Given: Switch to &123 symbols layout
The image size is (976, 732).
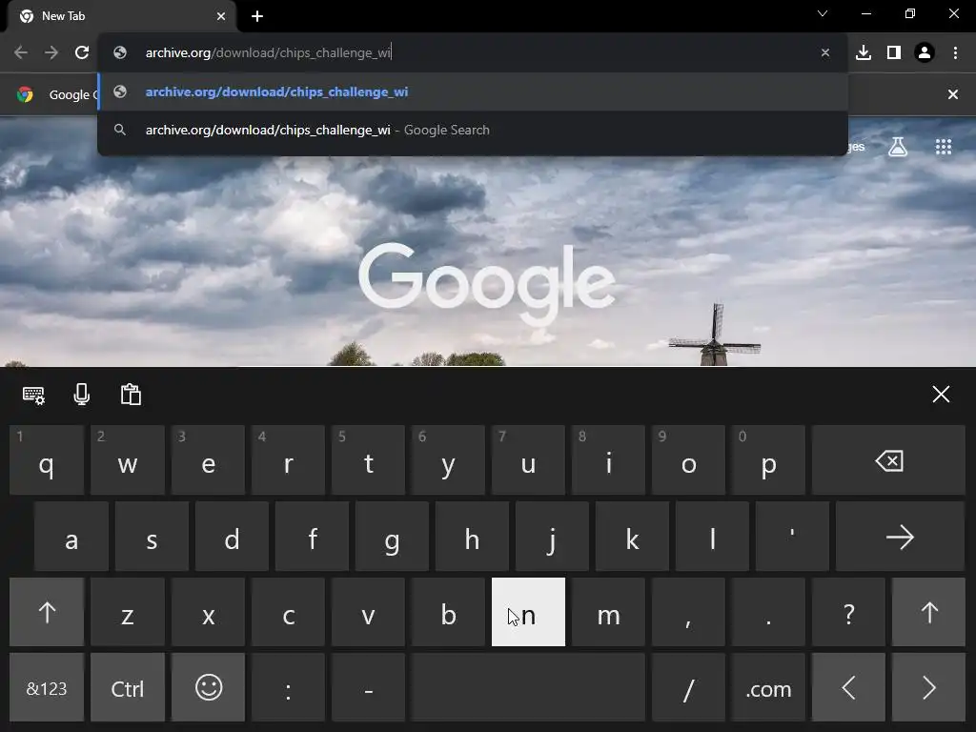Looking at the screenshot, I should 47,688.
